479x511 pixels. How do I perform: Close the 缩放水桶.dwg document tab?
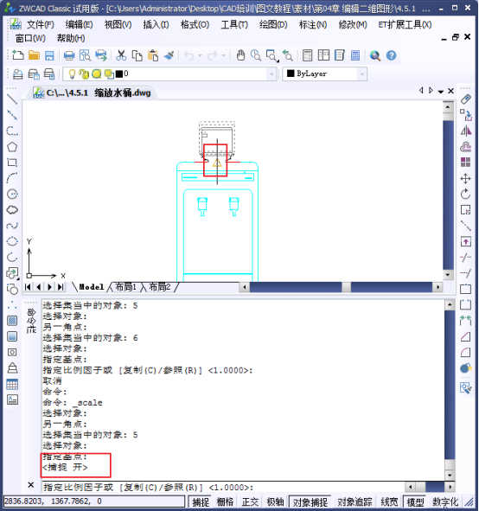click(451, 91)
